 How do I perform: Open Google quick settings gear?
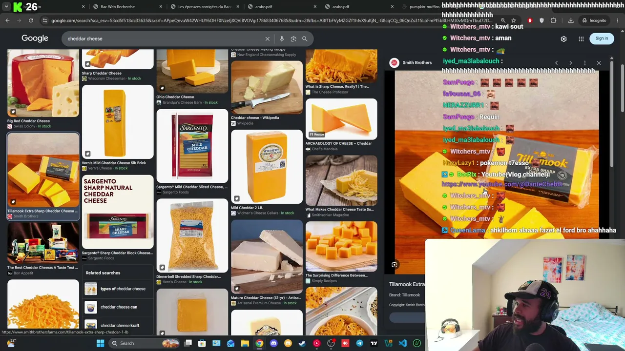563,39
